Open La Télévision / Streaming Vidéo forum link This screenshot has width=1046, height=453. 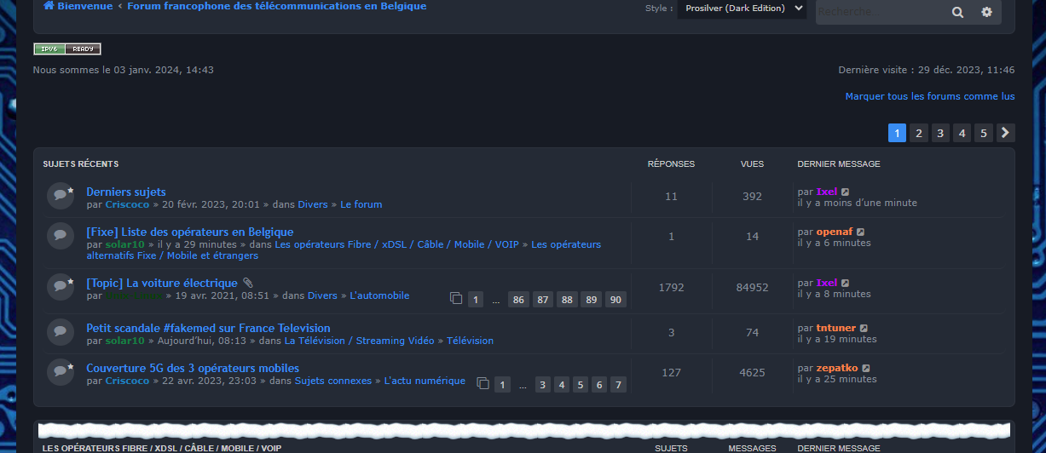tap(360, 341)
